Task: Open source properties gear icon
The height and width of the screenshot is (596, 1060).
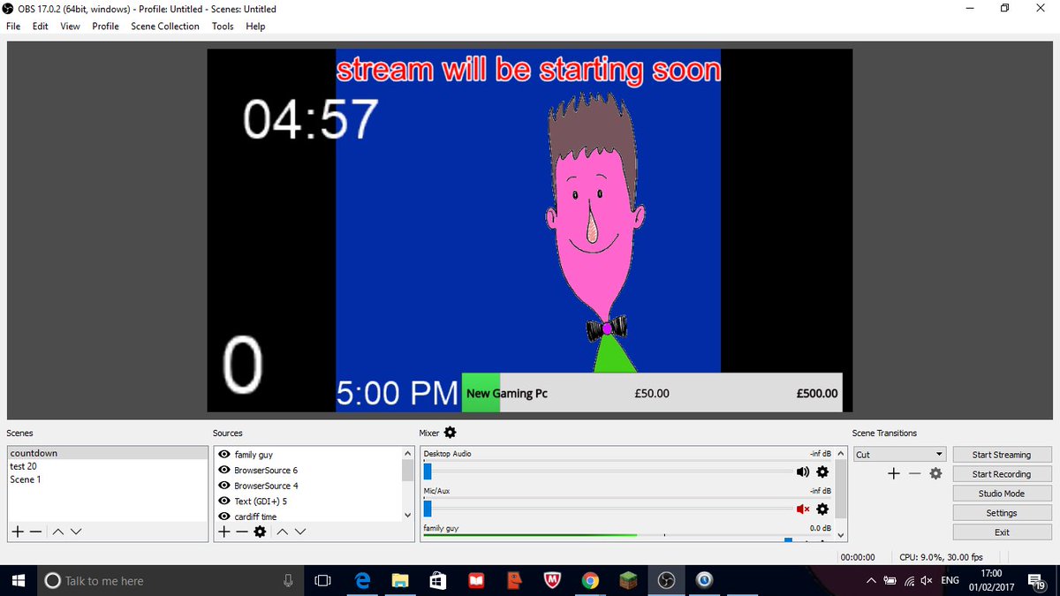Action: point(260,532)
